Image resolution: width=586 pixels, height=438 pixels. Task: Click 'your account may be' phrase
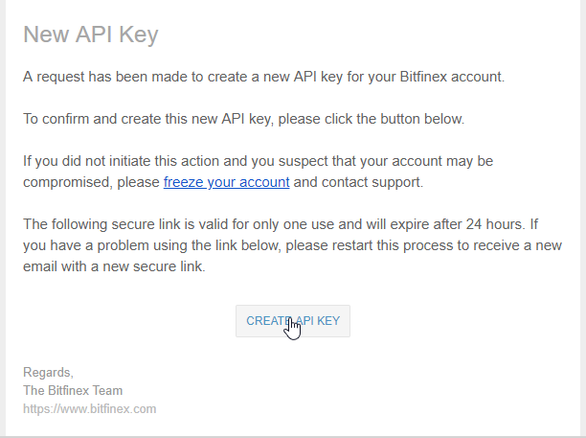tap(427, 161)
